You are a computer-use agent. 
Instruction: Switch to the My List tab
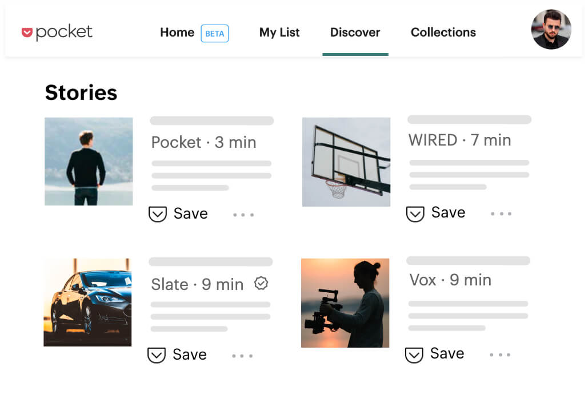279,33
